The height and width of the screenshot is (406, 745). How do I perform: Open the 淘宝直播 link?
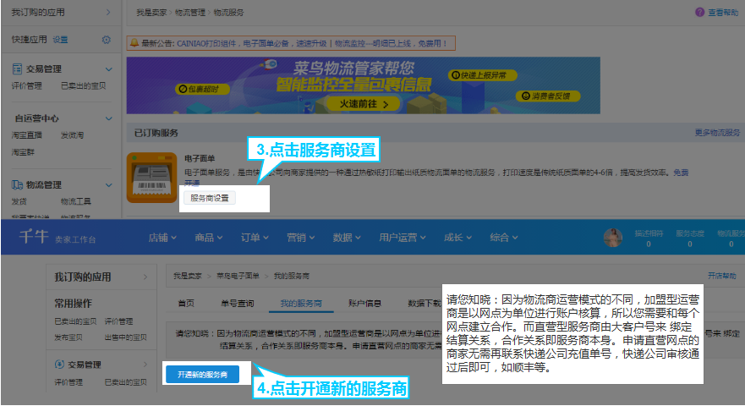click(26, 135)
